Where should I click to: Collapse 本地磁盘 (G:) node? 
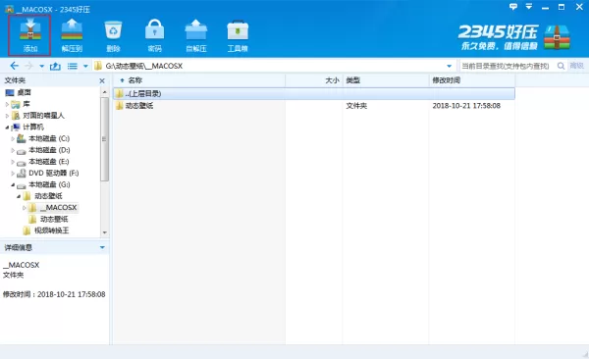[x=13, y=184]
